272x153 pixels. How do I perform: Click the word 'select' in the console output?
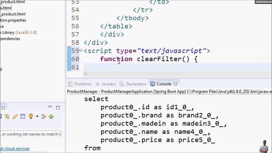[96, 99]
